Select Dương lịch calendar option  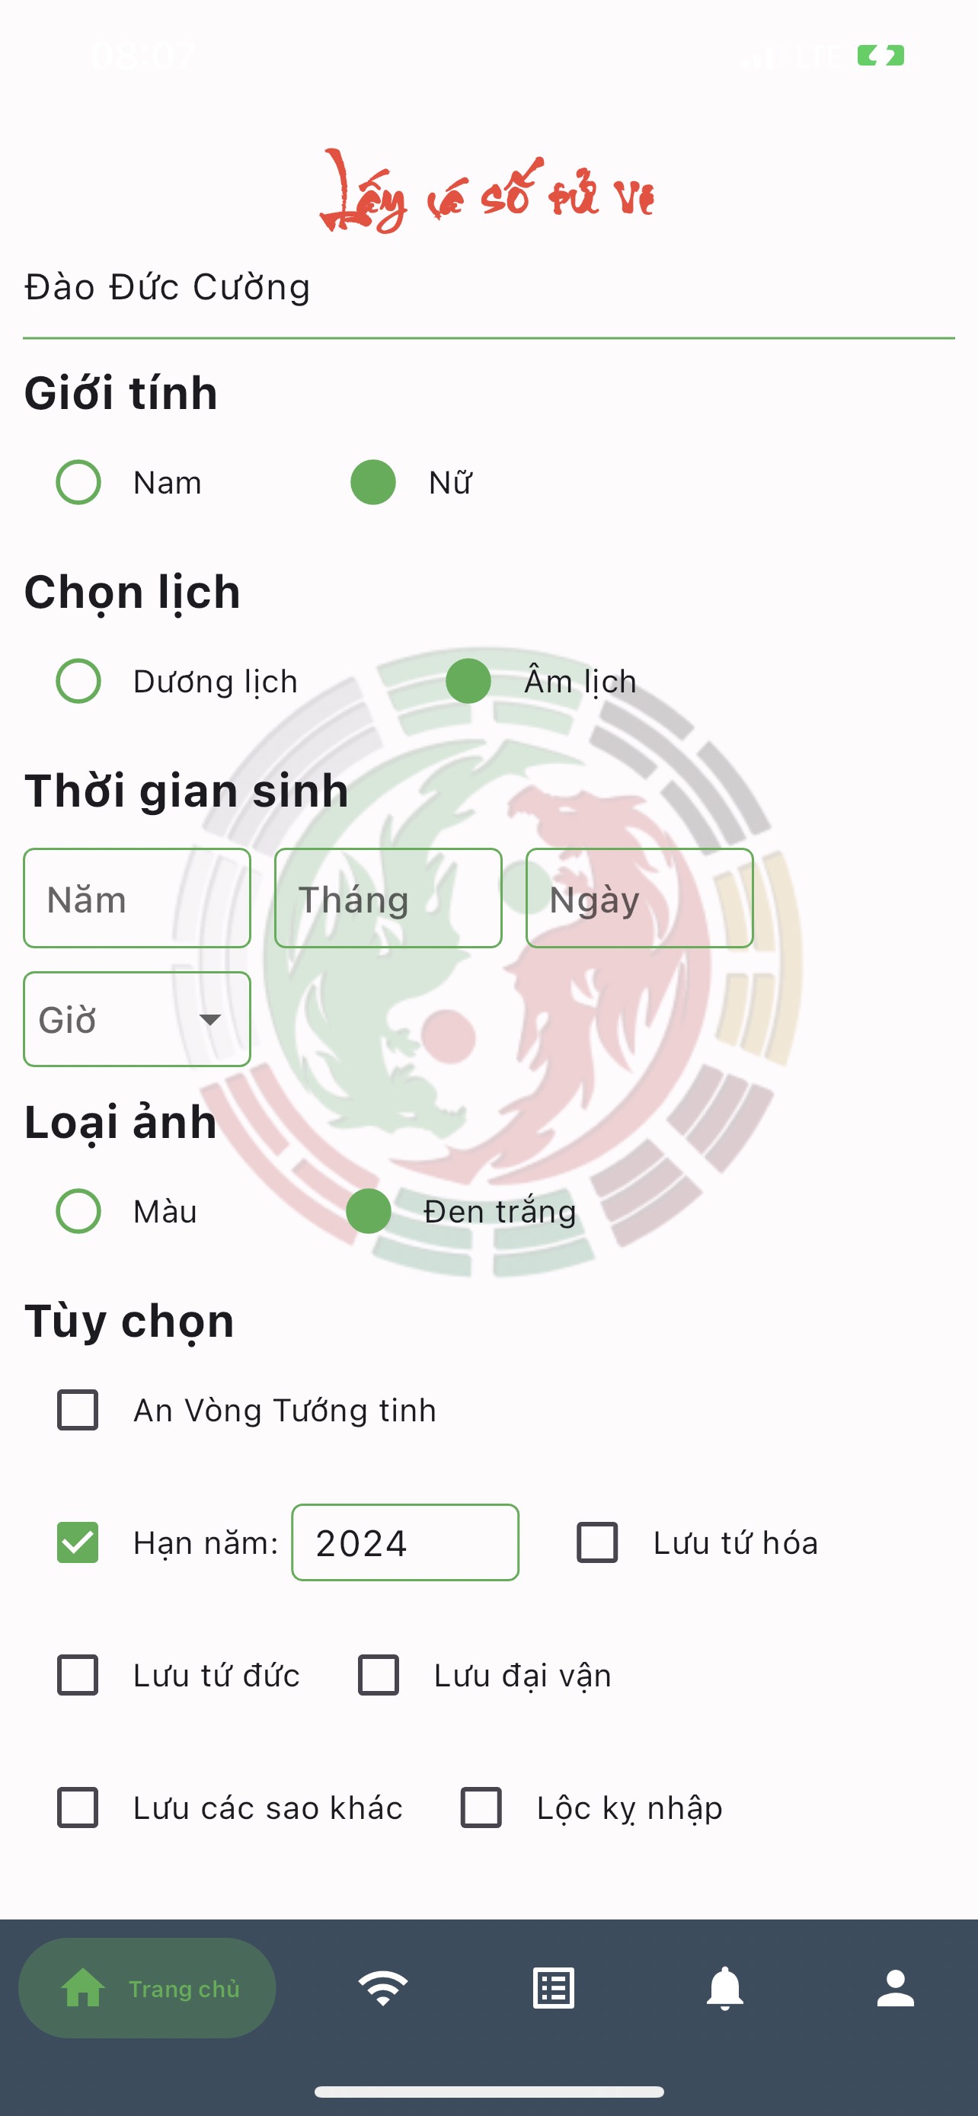coord(78,681)
